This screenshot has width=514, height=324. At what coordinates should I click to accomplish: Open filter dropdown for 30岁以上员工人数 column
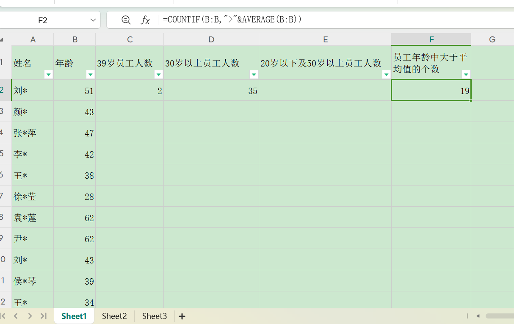click(254, 75)
